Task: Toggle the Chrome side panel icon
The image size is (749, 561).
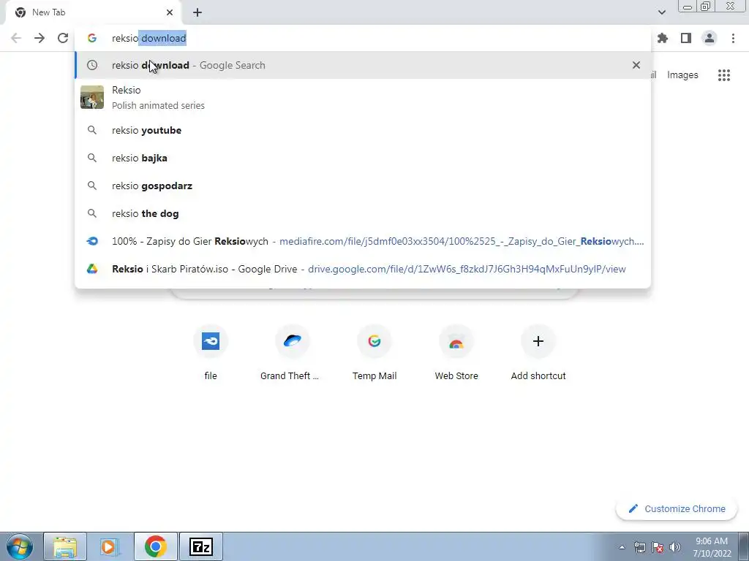Action: (686, 38)
